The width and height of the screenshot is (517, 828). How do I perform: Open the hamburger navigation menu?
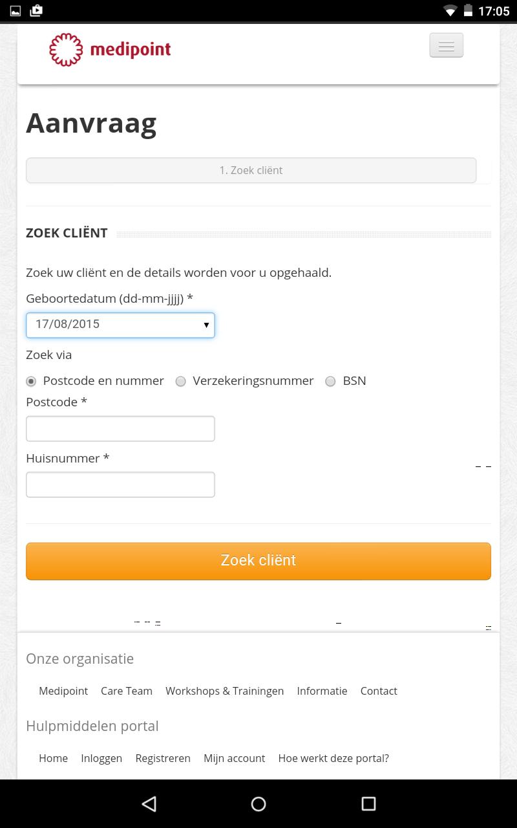point(446,45)
